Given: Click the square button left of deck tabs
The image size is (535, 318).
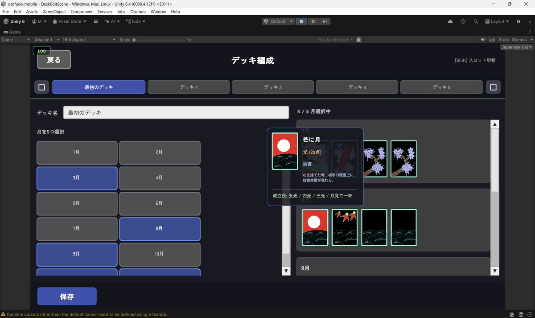Looking at the screenshot, I should 41,87.
